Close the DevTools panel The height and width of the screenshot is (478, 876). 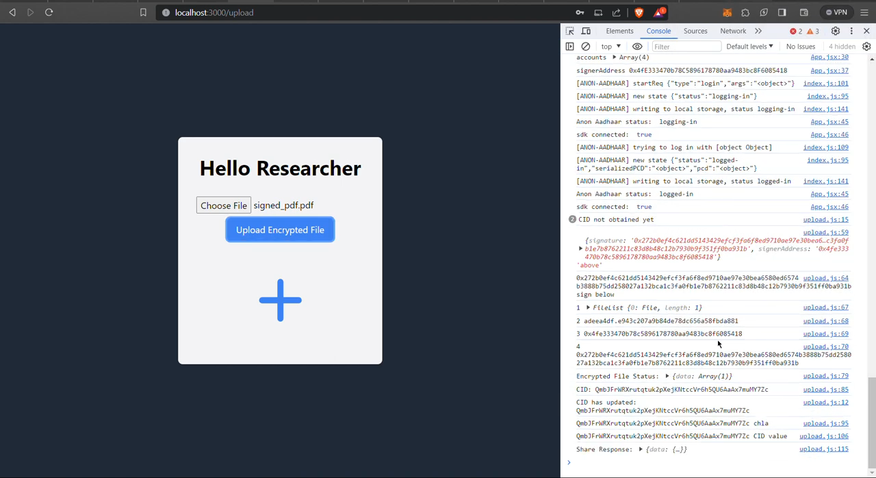[x=866, y=31]
